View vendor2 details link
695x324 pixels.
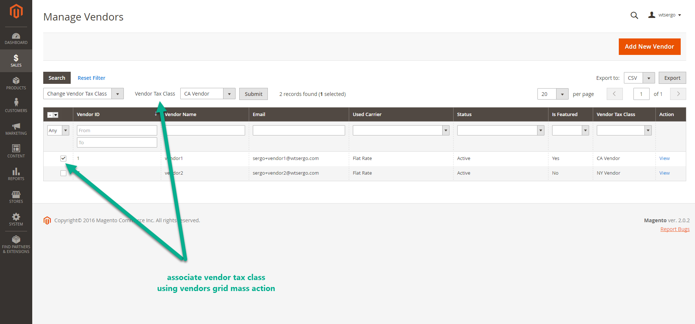point(664,173)
